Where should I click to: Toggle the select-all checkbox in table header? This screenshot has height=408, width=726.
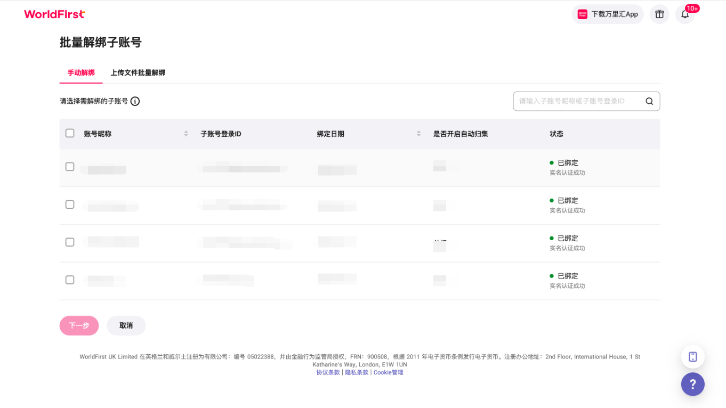pos(70,133)
